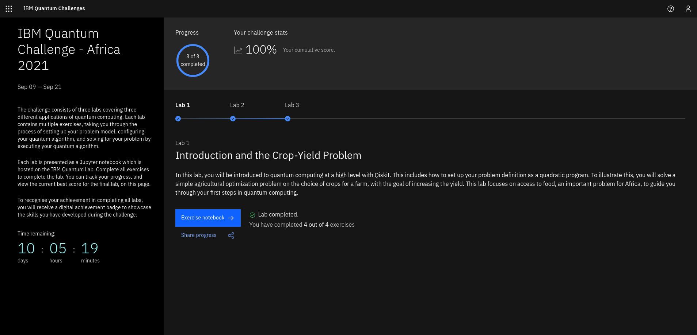Click the 'Time remaining:' label
697x335 pixels.
[x=37, y=234]
